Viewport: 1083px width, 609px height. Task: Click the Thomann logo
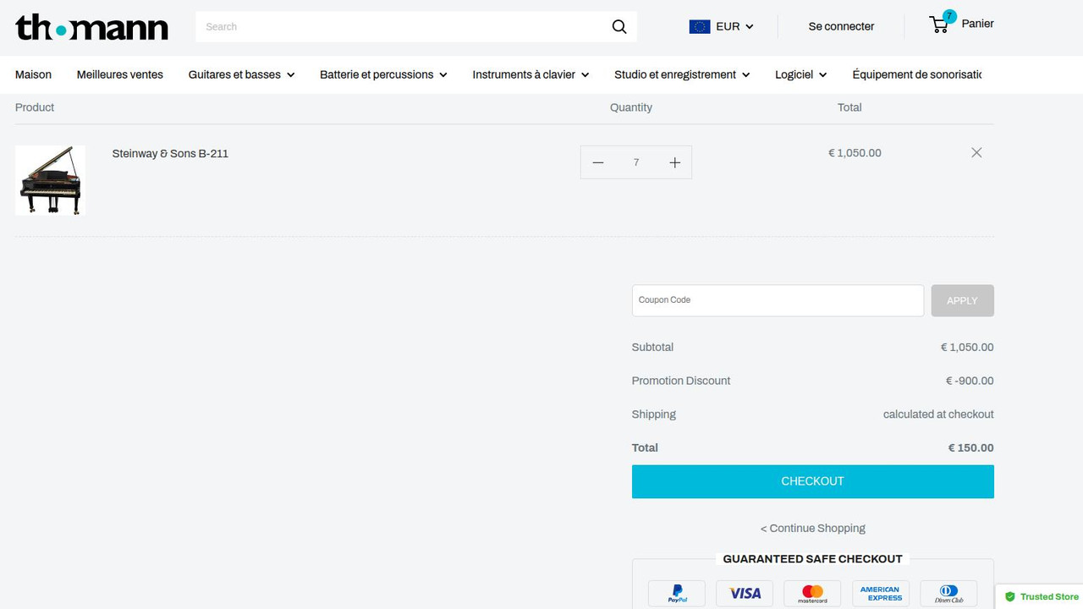click(x=91, y=27)
